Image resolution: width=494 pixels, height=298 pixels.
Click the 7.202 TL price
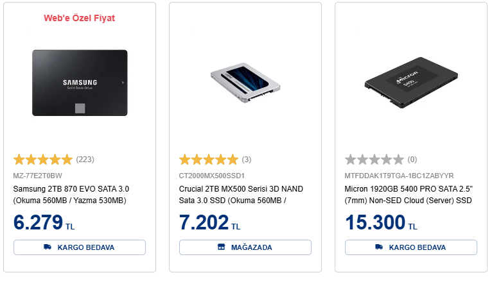click(x=210, y=223)
